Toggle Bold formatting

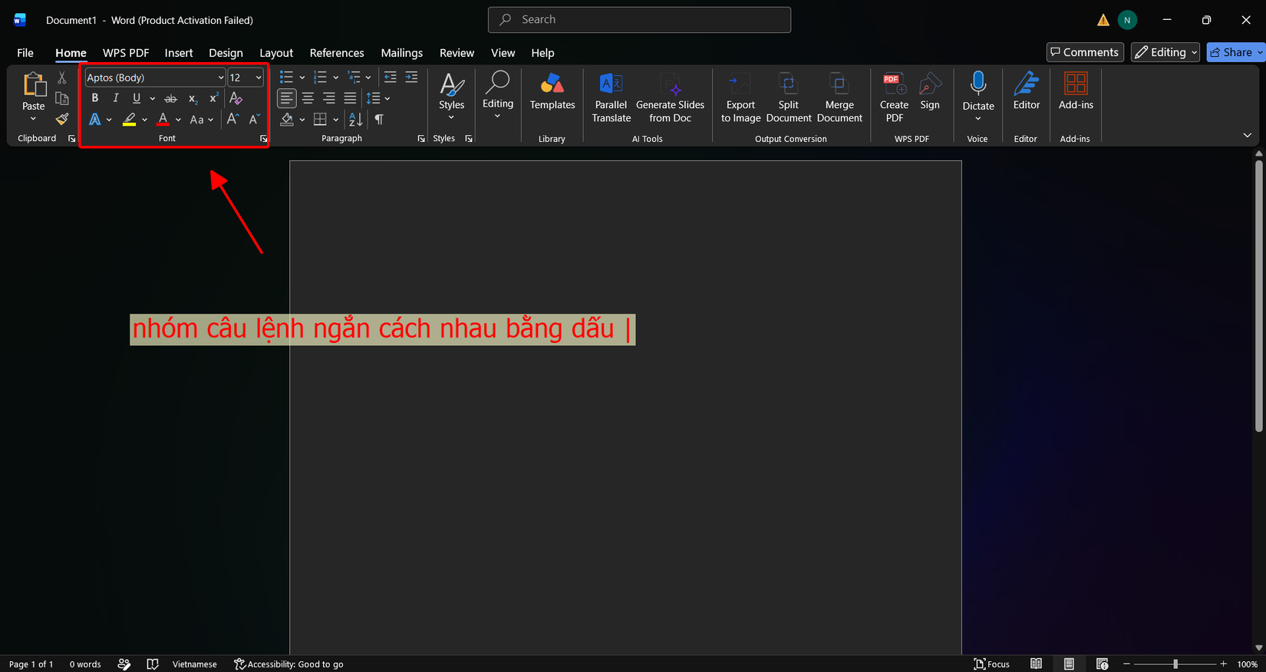click(94, 98)
